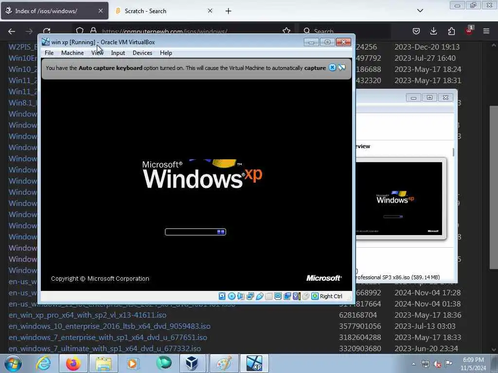The image size is (498, 373).
Task: Open the View menu in VirtualBox
Action: [97, 53]
